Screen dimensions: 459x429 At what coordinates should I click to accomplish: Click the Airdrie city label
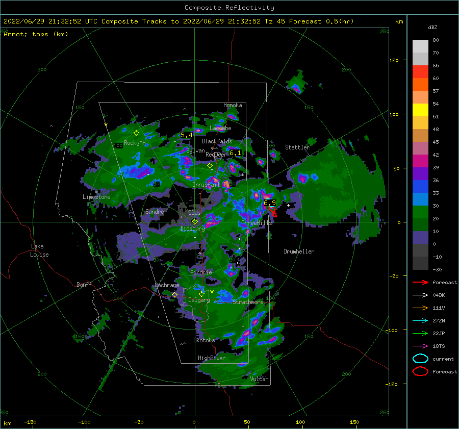pyautogui.click(x=201, y=272)
